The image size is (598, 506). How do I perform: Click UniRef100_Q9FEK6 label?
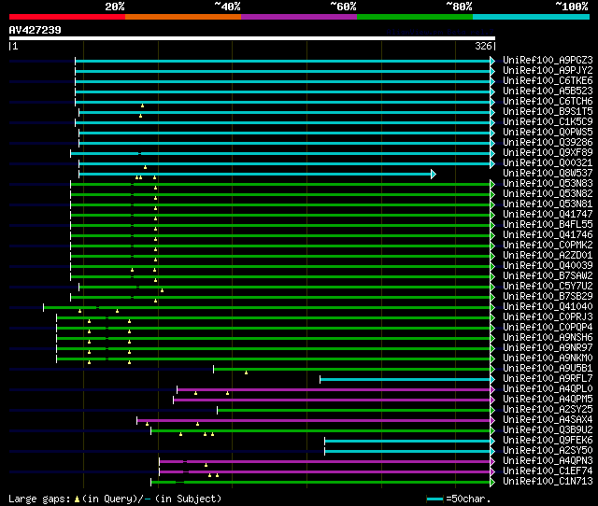coord(548,441)
